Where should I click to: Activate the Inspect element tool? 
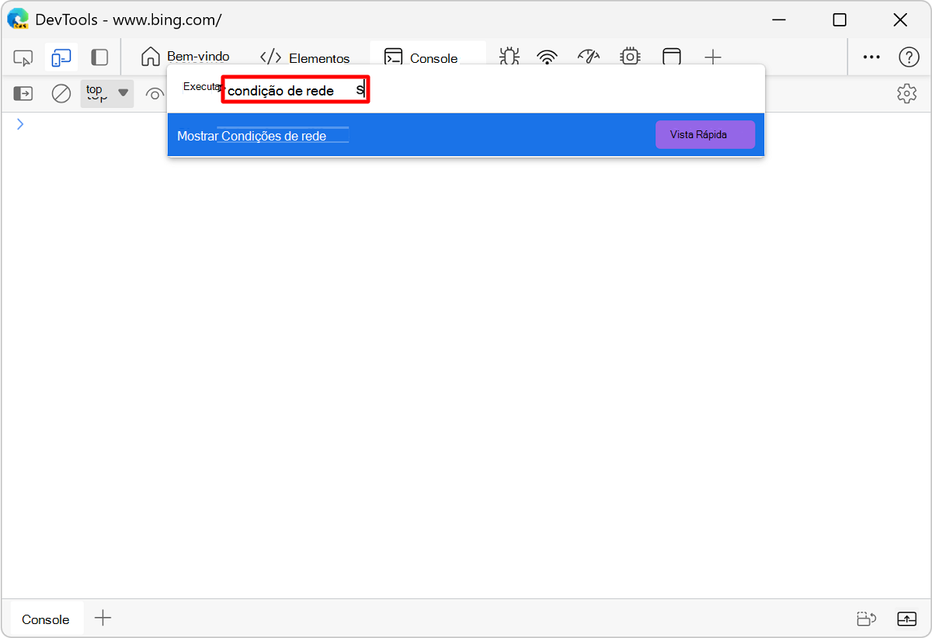23,57
